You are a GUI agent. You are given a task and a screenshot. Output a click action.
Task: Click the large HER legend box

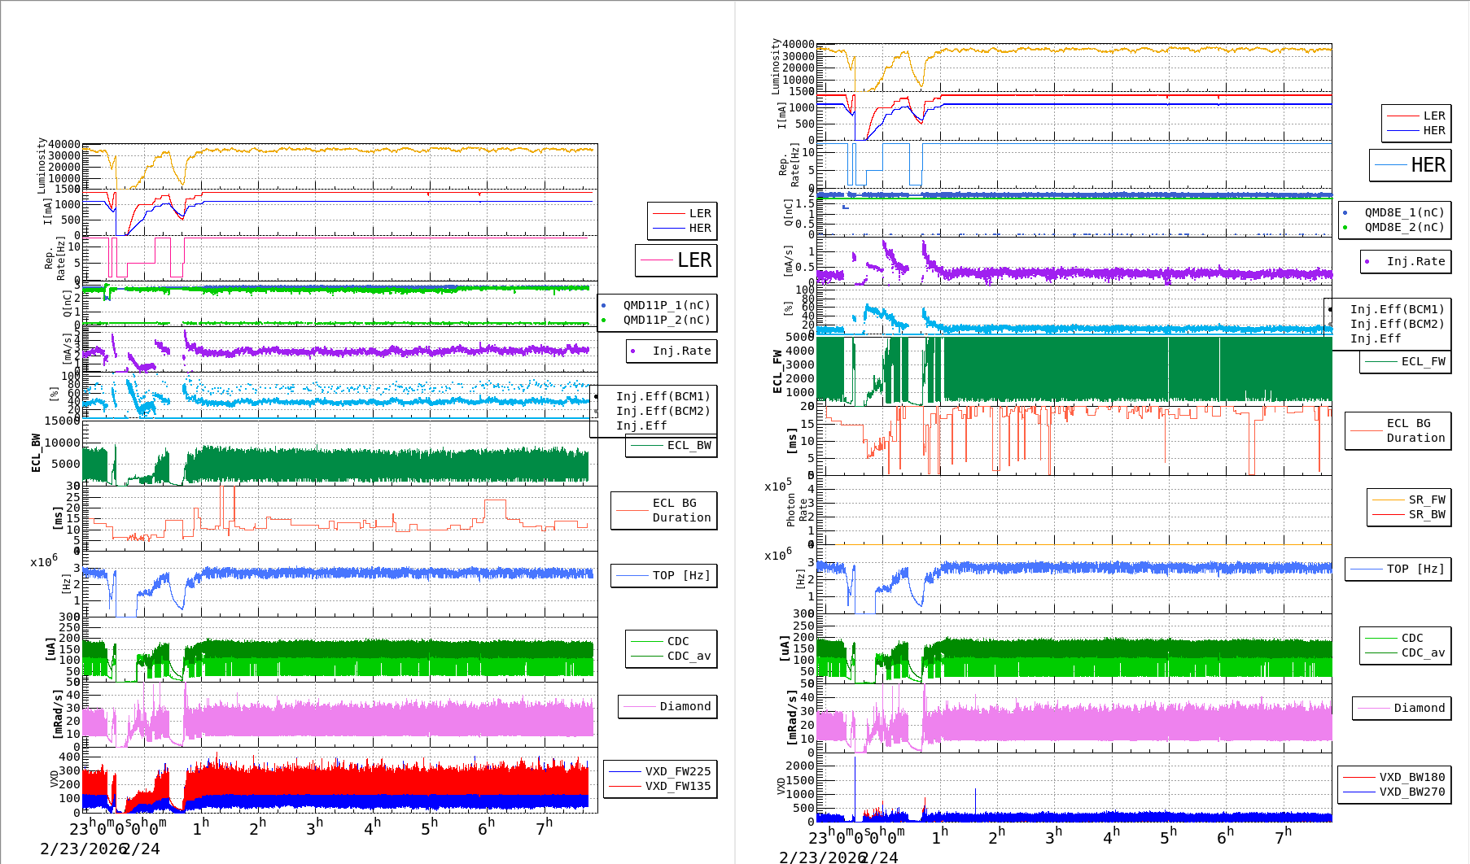tap(1410, 165)
